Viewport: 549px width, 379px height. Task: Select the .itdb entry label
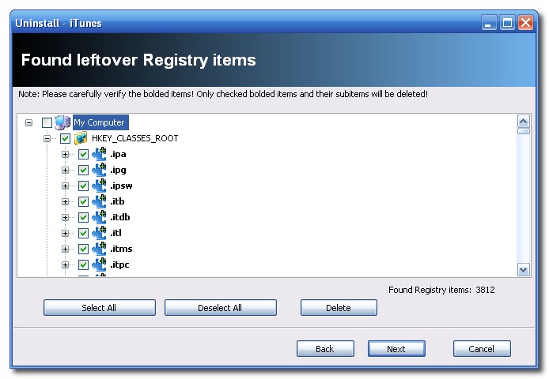point(120,217)
